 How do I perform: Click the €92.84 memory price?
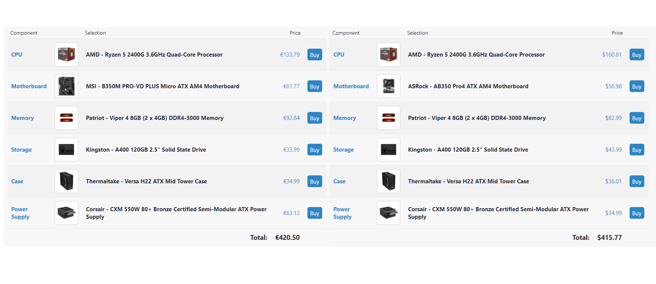[292, 118]
